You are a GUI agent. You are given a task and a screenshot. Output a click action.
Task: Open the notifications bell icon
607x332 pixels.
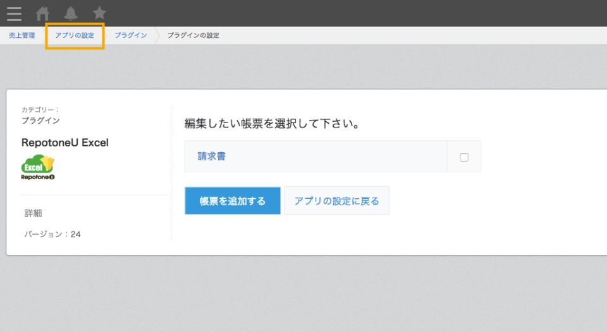point(71,13)
